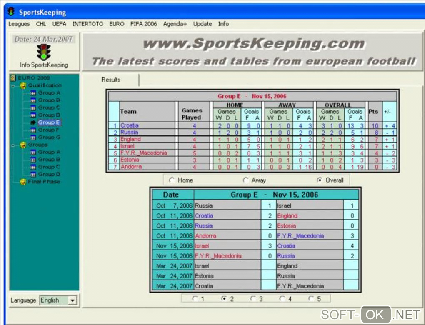Click the table icon beside Qualification Group G
This screenshot has height=325, width=425.
[x=33, y=137]
